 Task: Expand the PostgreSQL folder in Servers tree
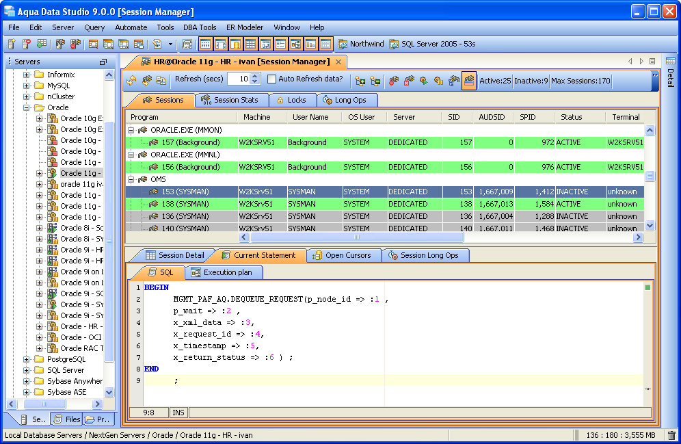pyautogui.click(x=27, y=359)
